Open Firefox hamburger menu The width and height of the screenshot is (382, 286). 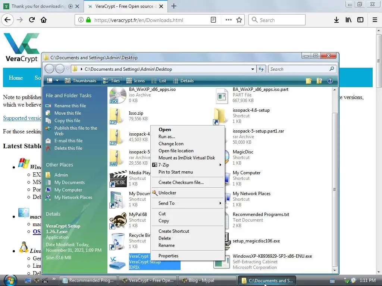tap(375, 20)
